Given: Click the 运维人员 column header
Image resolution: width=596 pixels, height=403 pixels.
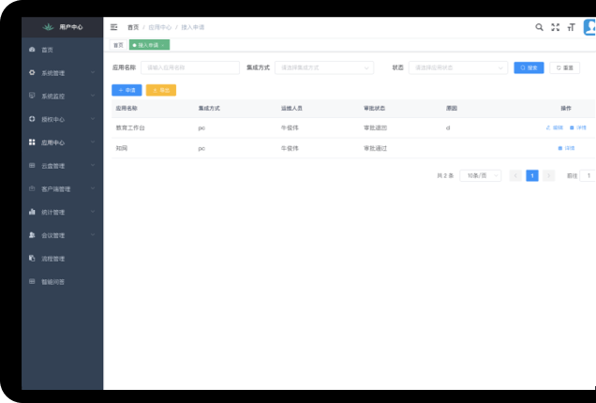Looking at the screenshot, I should pyautogui.click(x=291, y=109).
